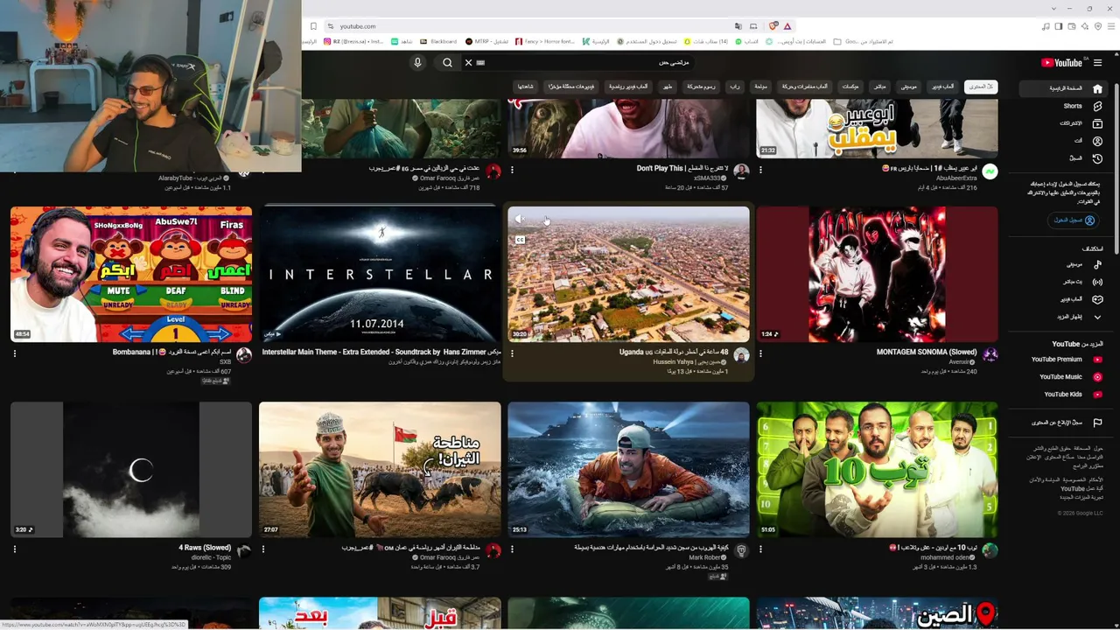
Task: Select the موسيقى filter chip
Action: pyautogui.click(x=909, y=87)
